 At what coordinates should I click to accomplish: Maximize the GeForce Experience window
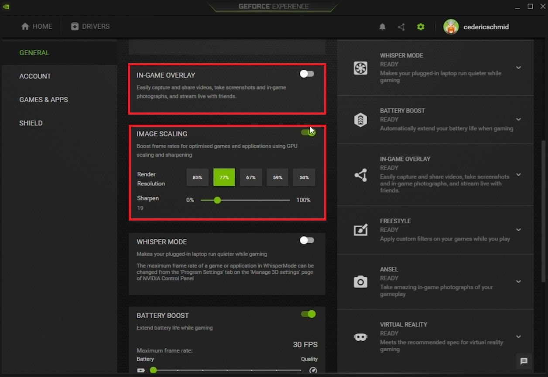530,7
